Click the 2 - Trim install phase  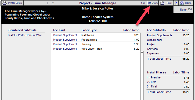(151, 82)
